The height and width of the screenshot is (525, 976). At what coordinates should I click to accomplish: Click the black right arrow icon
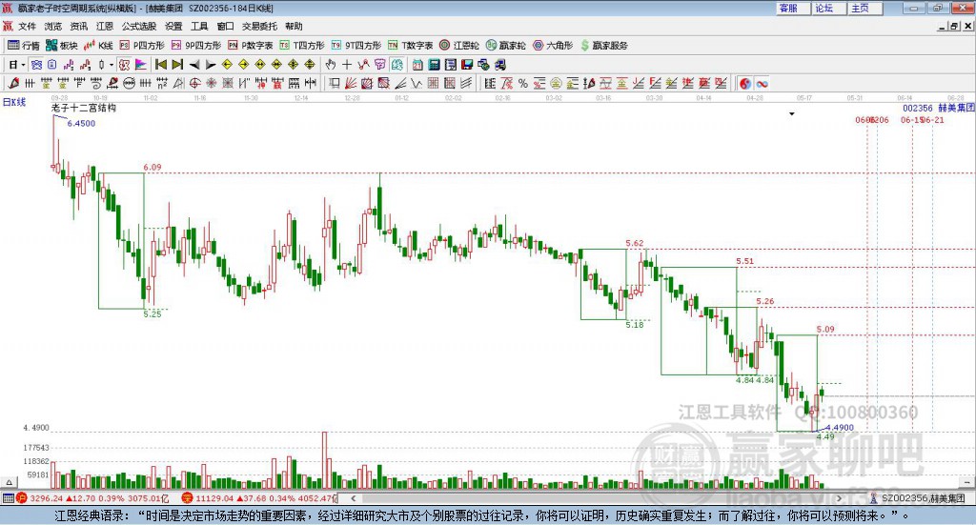tap(211, 65)
